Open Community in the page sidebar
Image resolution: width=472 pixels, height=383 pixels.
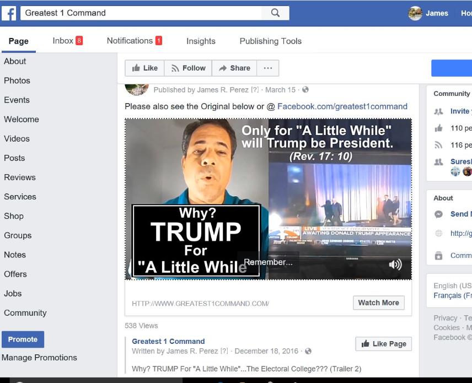coord(25,313)
